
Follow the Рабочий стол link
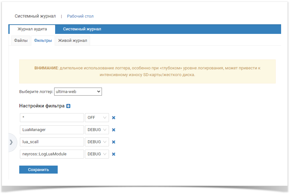pos(80,16)
